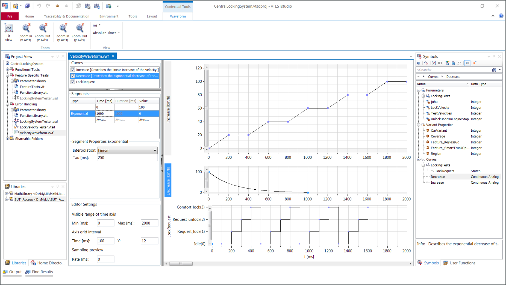
Task: Click Zoom In (x Axis) magnifier
Action: pyautogui.click(x=26, y=28)
